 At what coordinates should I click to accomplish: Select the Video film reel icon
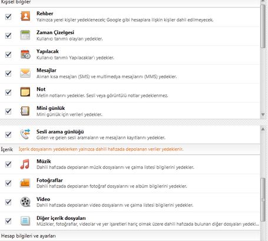pyautogui.click(x=25, y=202)
